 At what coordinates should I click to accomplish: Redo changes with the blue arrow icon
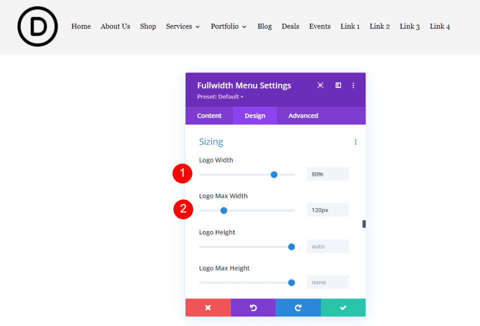pos(298,307)
